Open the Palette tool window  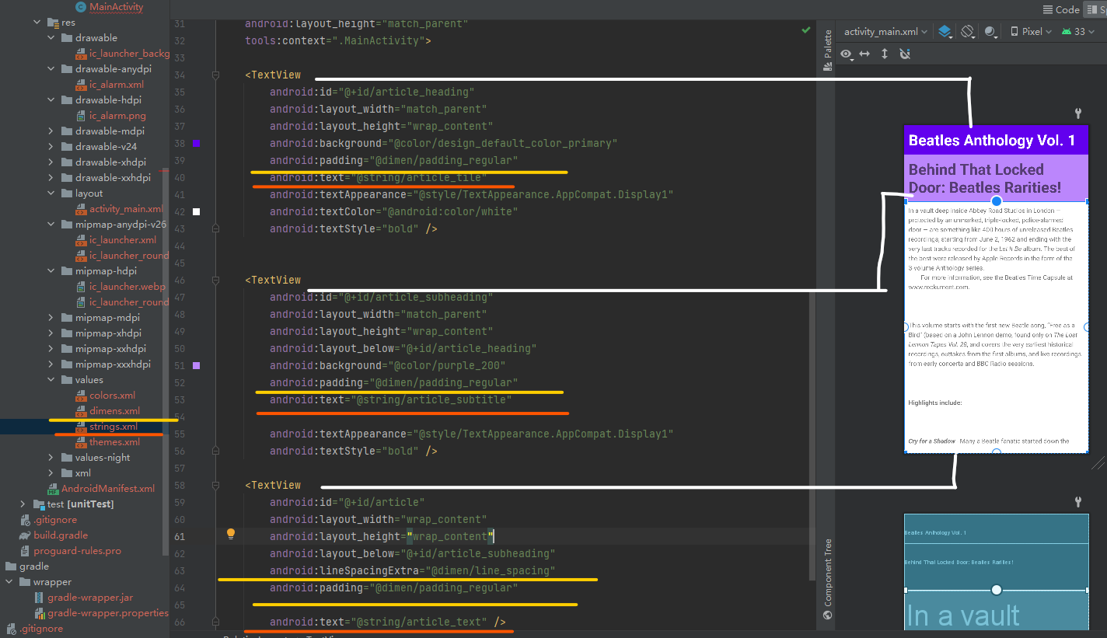tap(827, 51)
